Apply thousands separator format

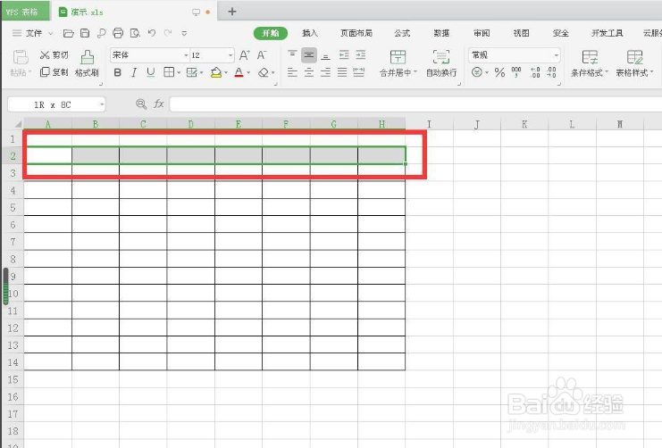point(516,72)
